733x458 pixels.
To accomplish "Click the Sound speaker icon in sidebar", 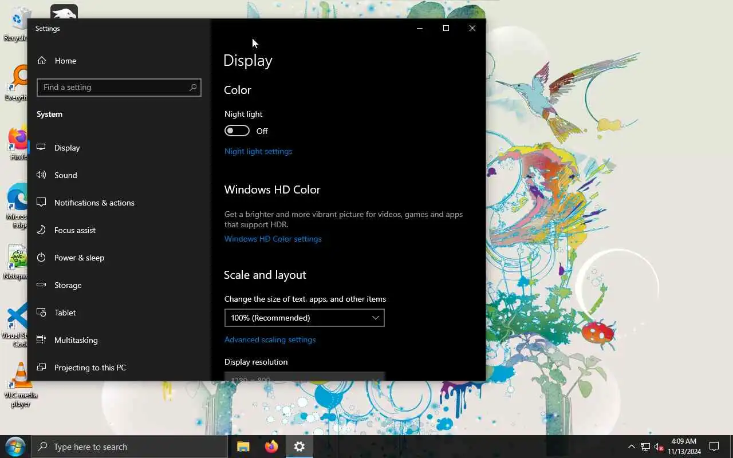I will coord(41,175).
